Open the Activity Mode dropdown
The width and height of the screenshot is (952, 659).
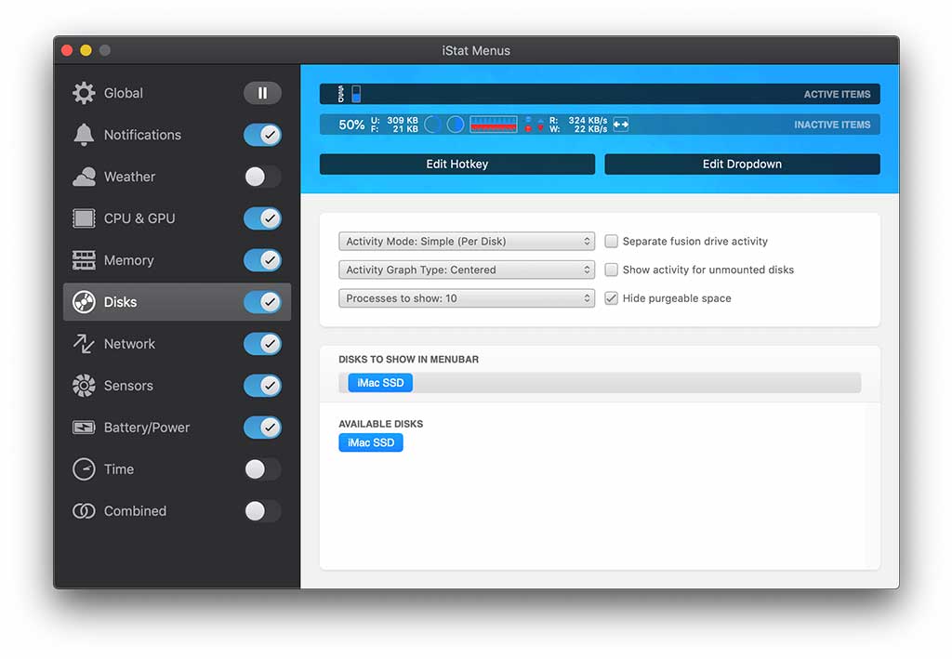click(467, 242)
